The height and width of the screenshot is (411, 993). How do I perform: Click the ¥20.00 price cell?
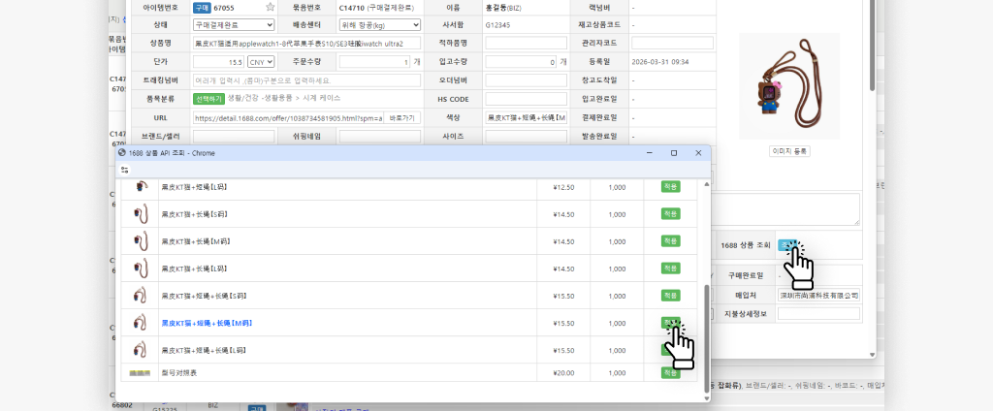[x=563, y=373]
